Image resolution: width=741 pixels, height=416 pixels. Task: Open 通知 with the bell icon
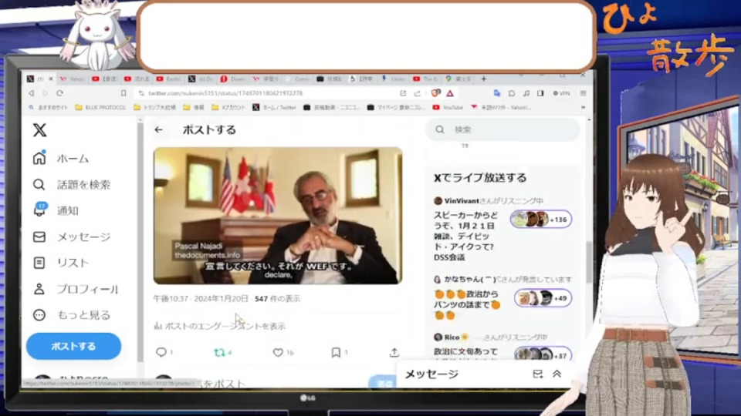point(56,210)
